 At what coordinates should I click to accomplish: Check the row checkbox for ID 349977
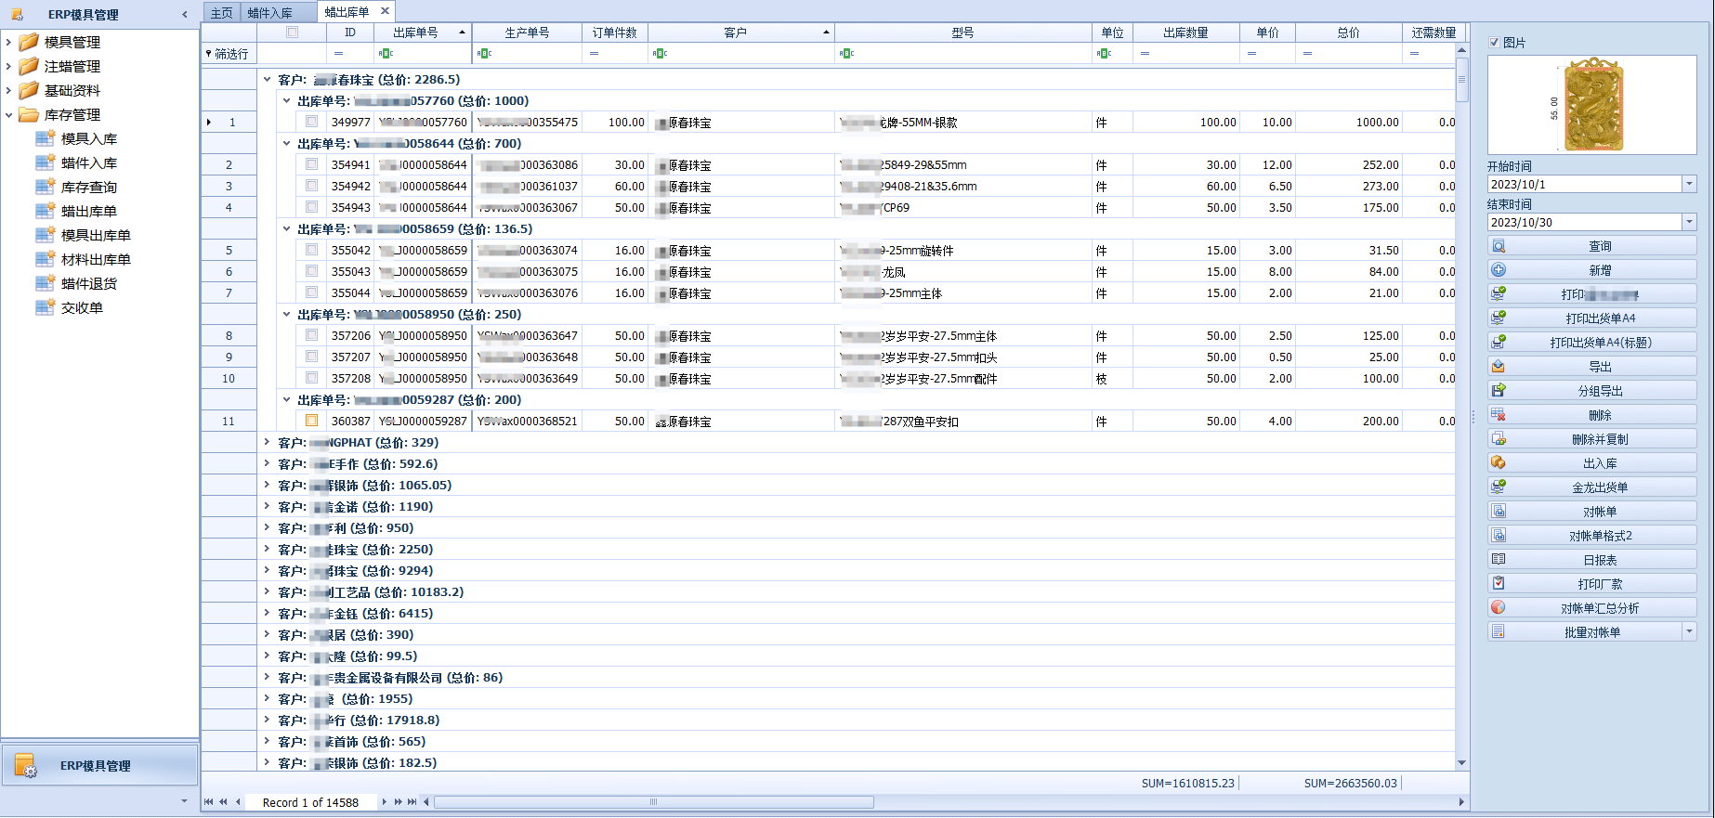click(x=311, y=122)
